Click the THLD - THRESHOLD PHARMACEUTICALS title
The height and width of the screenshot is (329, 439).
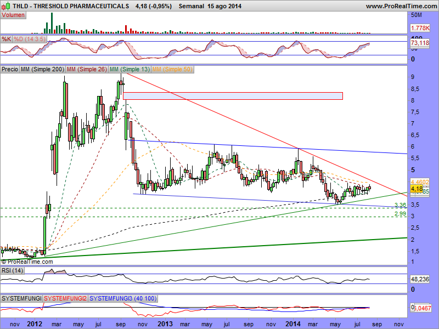(x=71, y=6)
